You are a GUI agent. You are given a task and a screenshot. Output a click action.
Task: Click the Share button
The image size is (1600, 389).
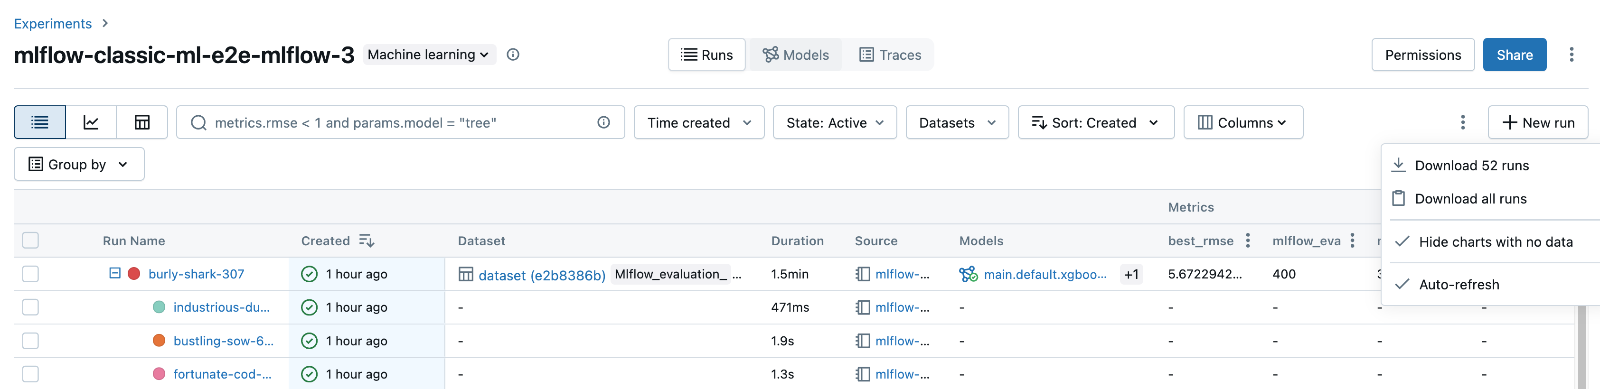pos(1514,55)
